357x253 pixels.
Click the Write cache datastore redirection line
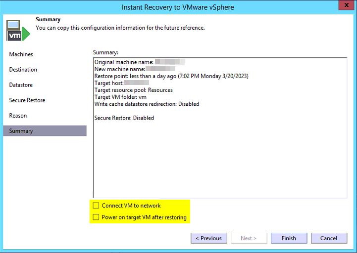click(147, 104)
